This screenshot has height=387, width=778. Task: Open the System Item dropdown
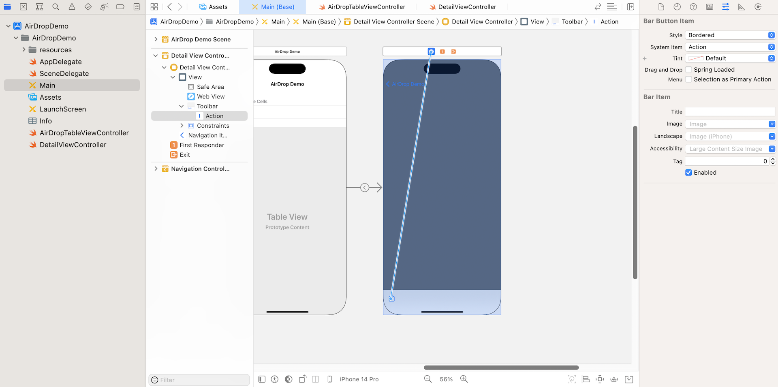[730, 47]
